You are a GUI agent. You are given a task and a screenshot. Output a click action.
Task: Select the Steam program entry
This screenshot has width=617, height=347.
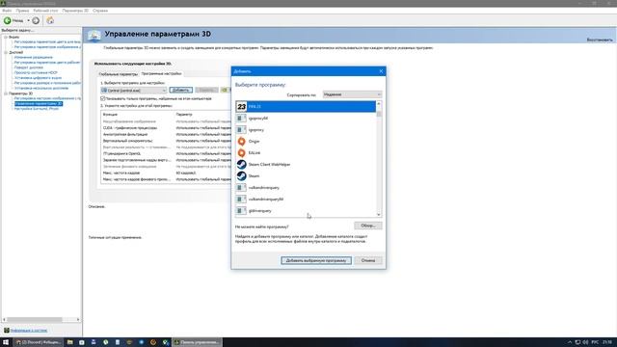tap(306, 175)
